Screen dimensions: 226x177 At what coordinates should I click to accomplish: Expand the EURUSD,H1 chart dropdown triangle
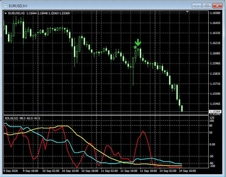click(x=5, y=13)
